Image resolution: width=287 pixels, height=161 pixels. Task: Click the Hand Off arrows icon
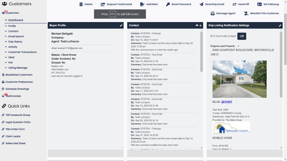(234, 4)
